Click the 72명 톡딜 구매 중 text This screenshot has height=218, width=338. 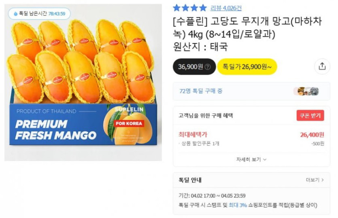pos(201,91)
